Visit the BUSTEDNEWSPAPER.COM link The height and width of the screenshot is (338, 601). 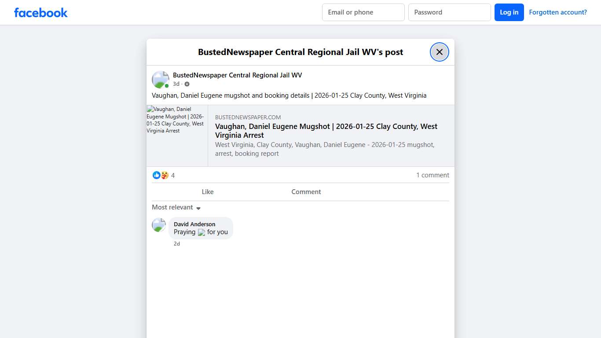[248, 117]
